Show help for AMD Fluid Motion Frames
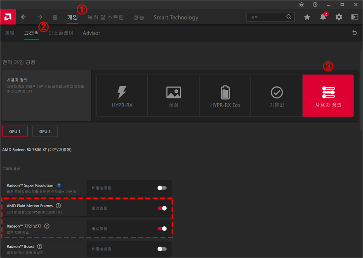Viewport: 363px width, 258px height. [x=59, y=206]
